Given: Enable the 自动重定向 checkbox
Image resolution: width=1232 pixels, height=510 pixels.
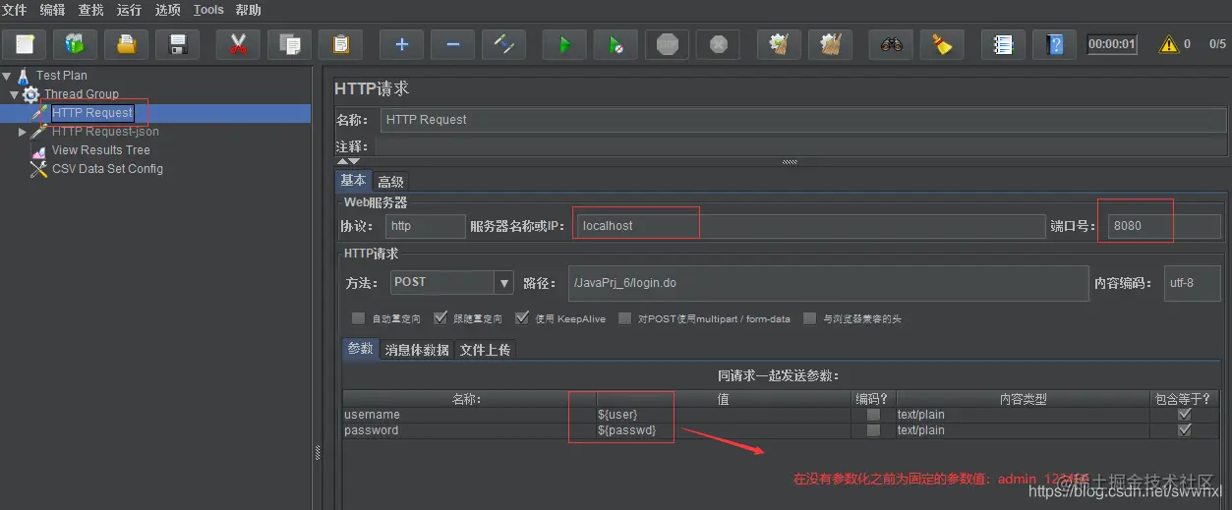Looking at the screenshot, I should [359, 318].
